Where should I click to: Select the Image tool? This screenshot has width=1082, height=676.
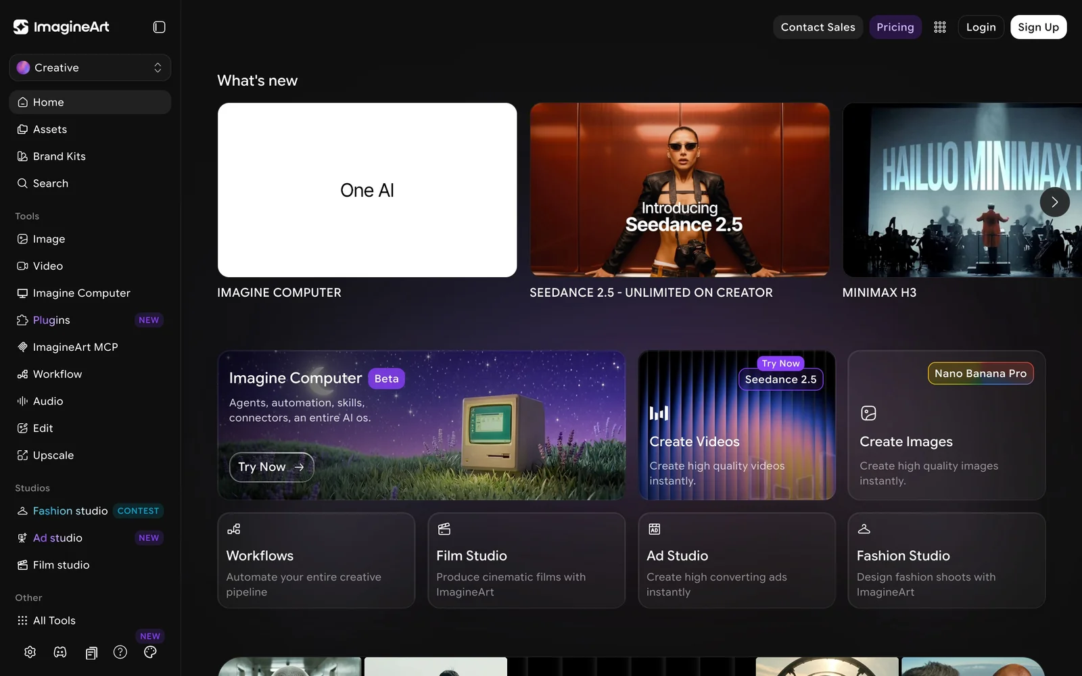tap(90, 239)
